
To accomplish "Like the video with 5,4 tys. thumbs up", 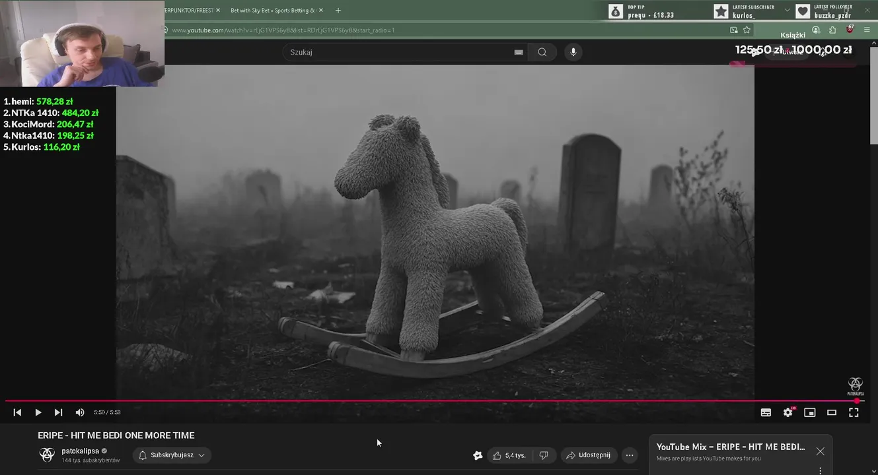I will [x=509, y=455].
